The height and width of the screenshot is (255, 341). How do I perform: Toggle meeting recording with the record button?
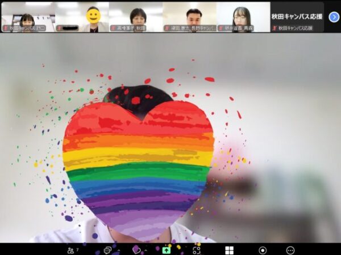pos(263,250)
